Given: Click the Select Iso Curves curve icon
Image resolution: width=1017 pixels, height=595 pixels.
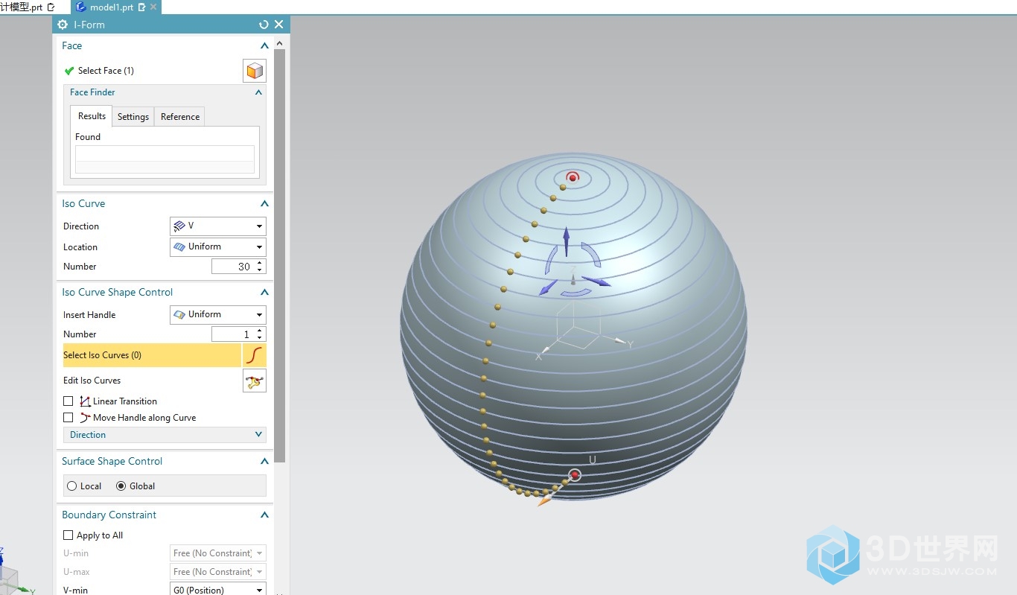Looking at the screenshot, I should click(255, 355).
